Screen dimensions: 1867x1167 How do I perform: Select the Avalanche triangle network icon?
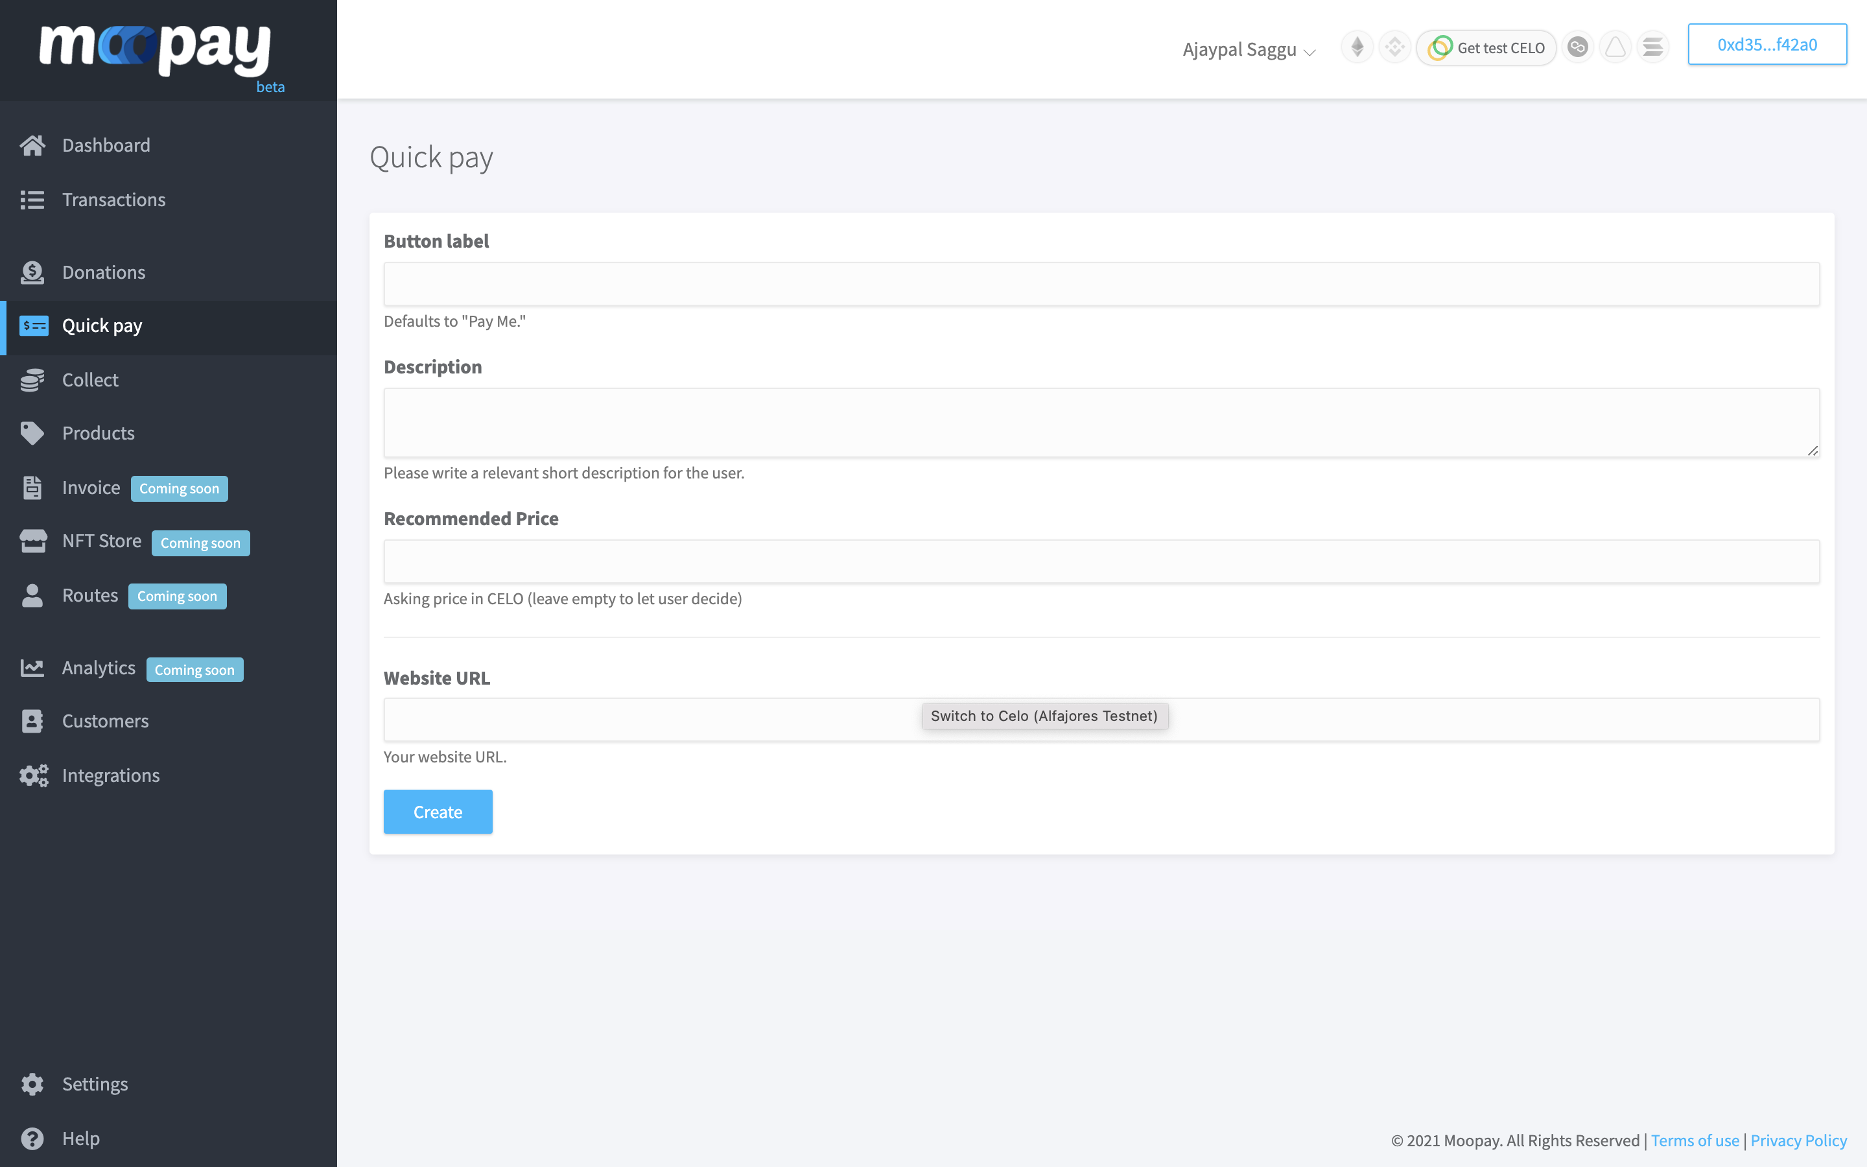1615,48
